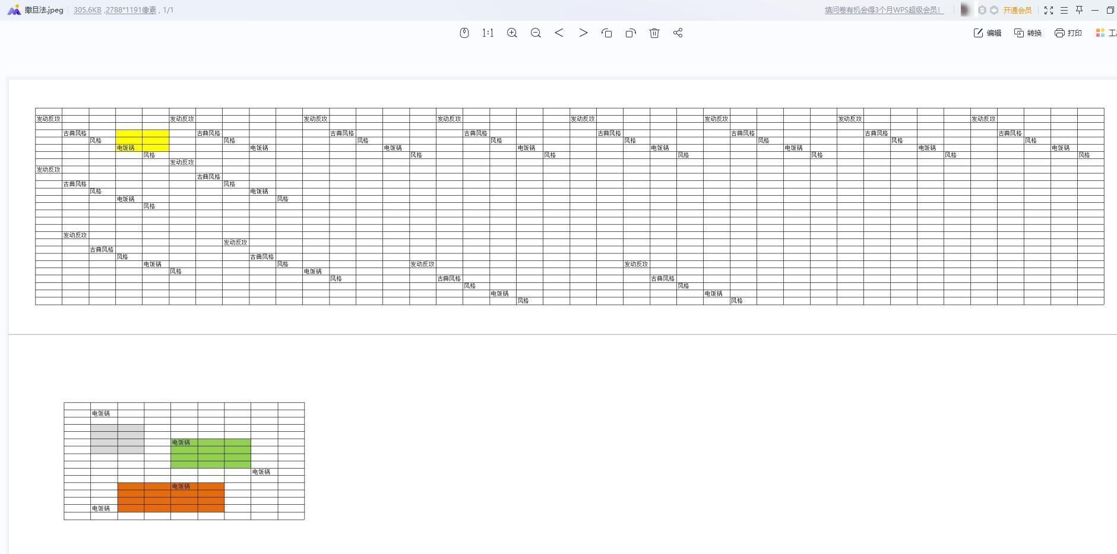Open the hamburger main menu

tap(1064, 10)
